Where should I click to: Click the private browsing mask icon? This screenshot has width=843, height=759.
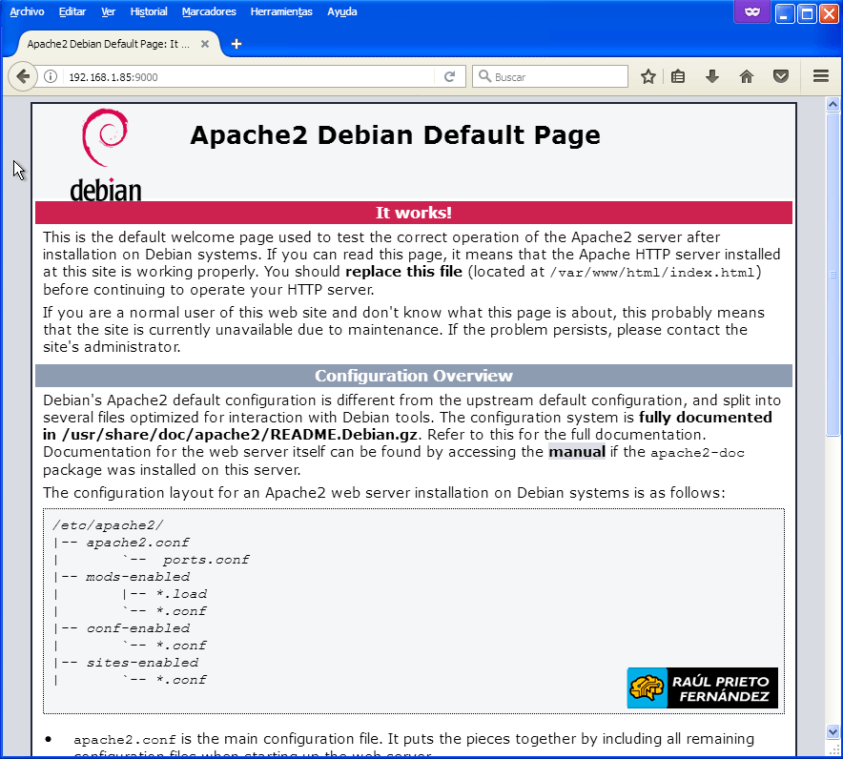point(752,12)
